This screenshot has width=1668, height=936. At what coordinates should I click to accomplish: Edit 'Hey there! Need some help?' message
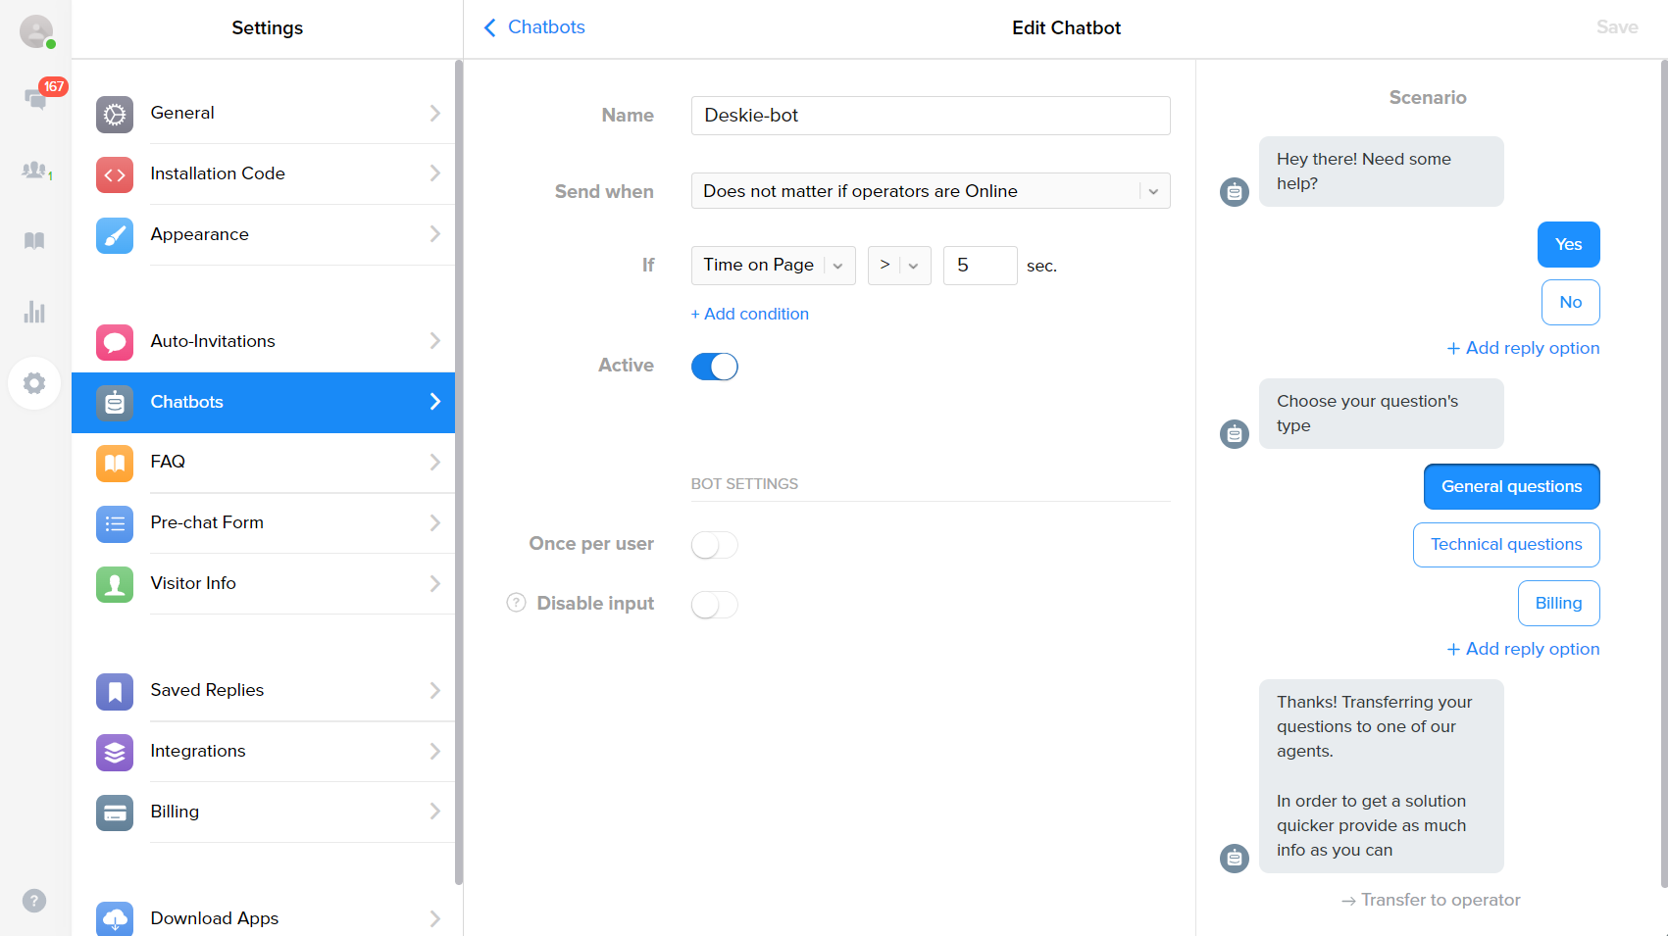tap(1382, 172)
